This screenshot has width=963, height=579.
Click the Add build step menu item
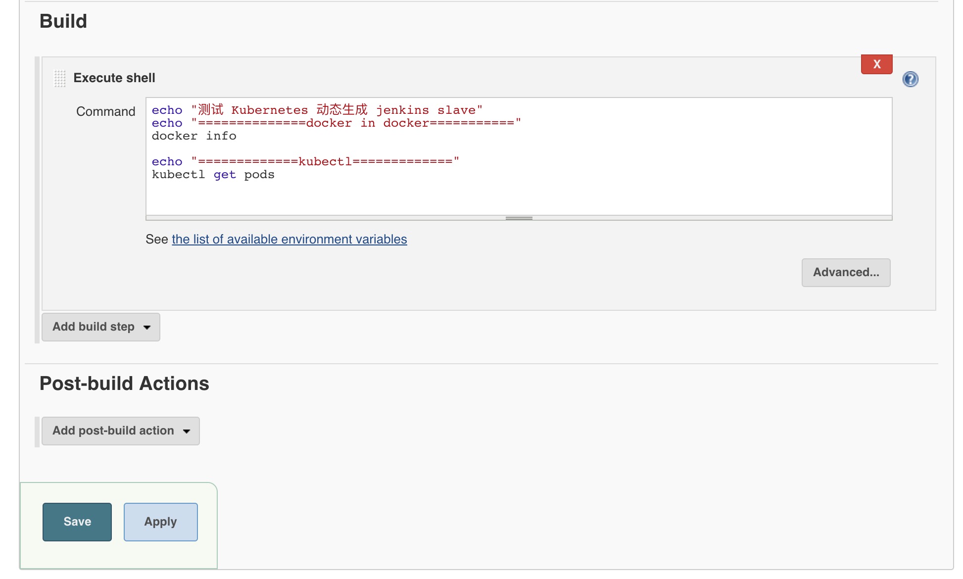[100, 326]
